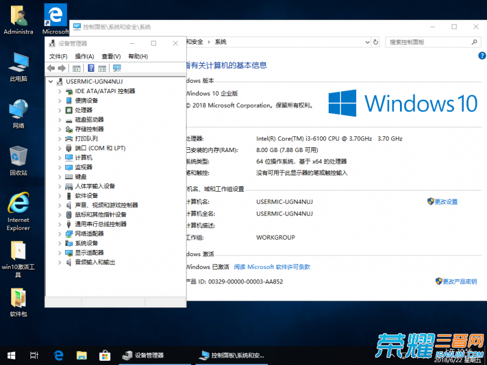Open the 此电脑 desktop icon
The image size is (487, 365).
[18, 67]
